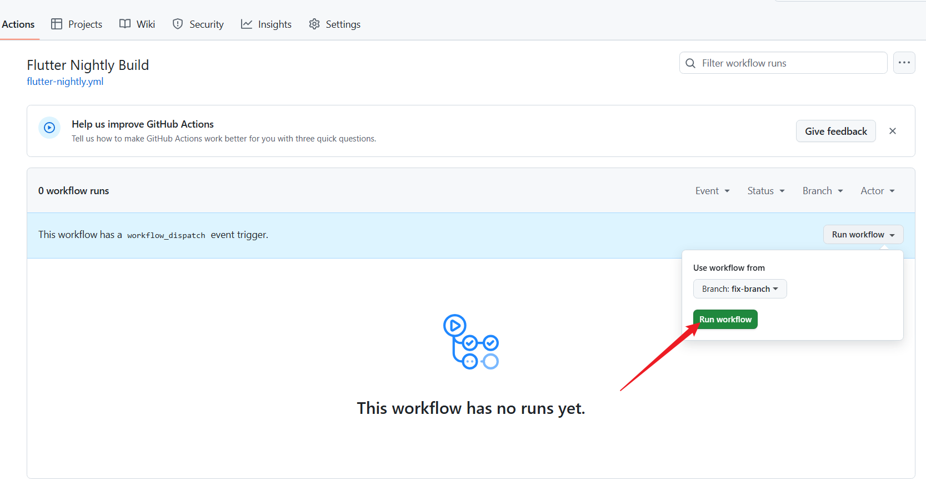This screenshot has width=926, height=486.
Task: Switch to the Security tab
Action: tap(198, 24)
